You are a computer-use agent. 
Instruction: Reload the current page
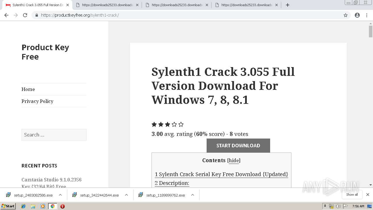point(25,15)
